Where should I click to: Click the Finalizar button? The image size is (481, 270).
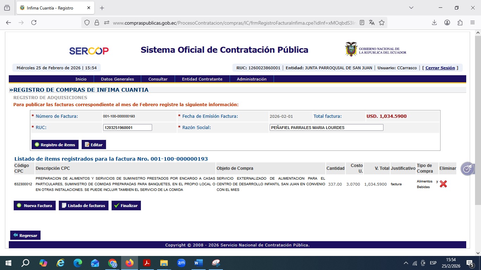pos(126,206)
